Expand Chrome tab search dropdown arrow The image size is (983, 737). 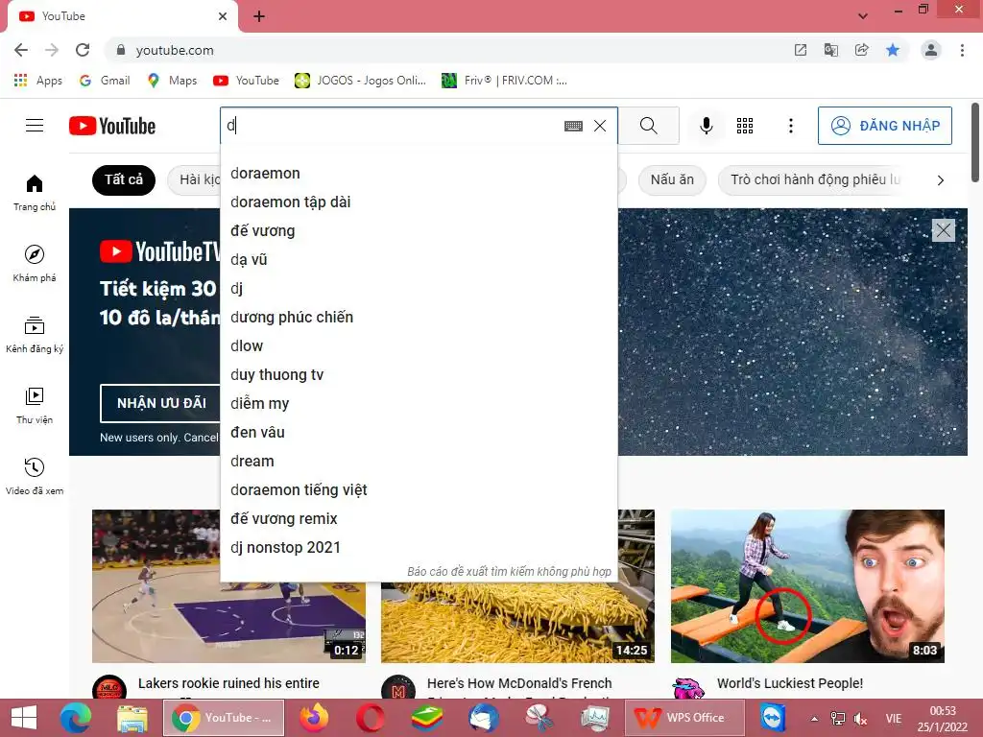[x=863, y=16]
